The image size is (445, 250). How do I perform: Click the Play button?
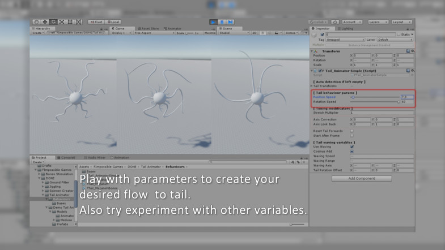tap(213, 22)
